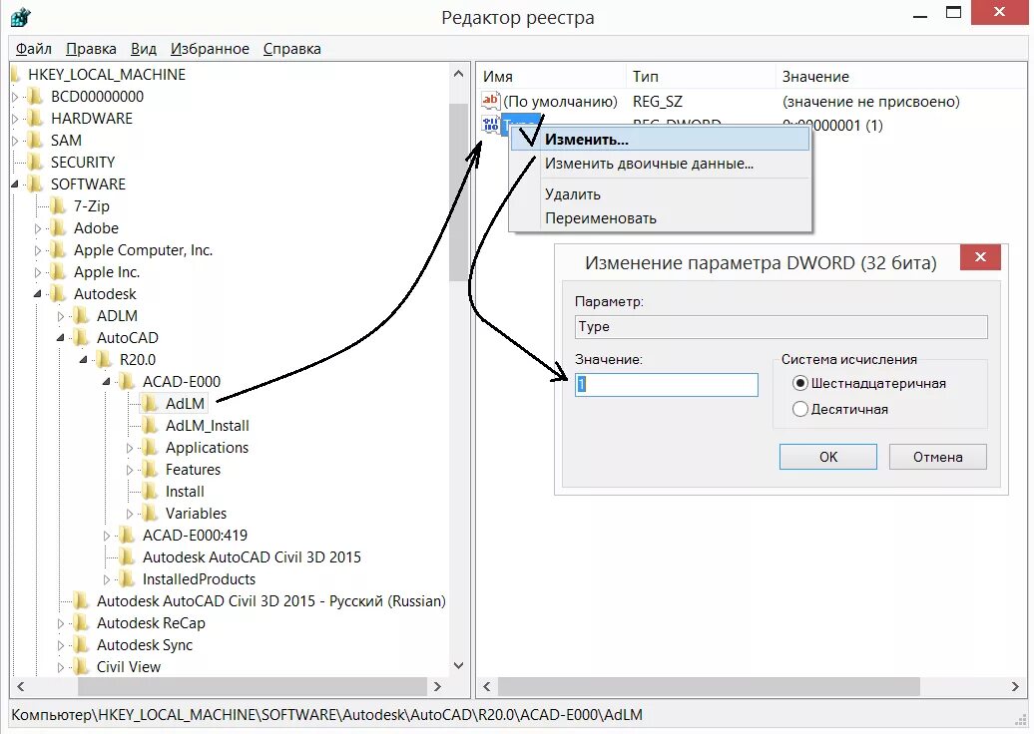Click the Значение column header
This screenshot has height=734, width=1034.
[x=901, y=77]
